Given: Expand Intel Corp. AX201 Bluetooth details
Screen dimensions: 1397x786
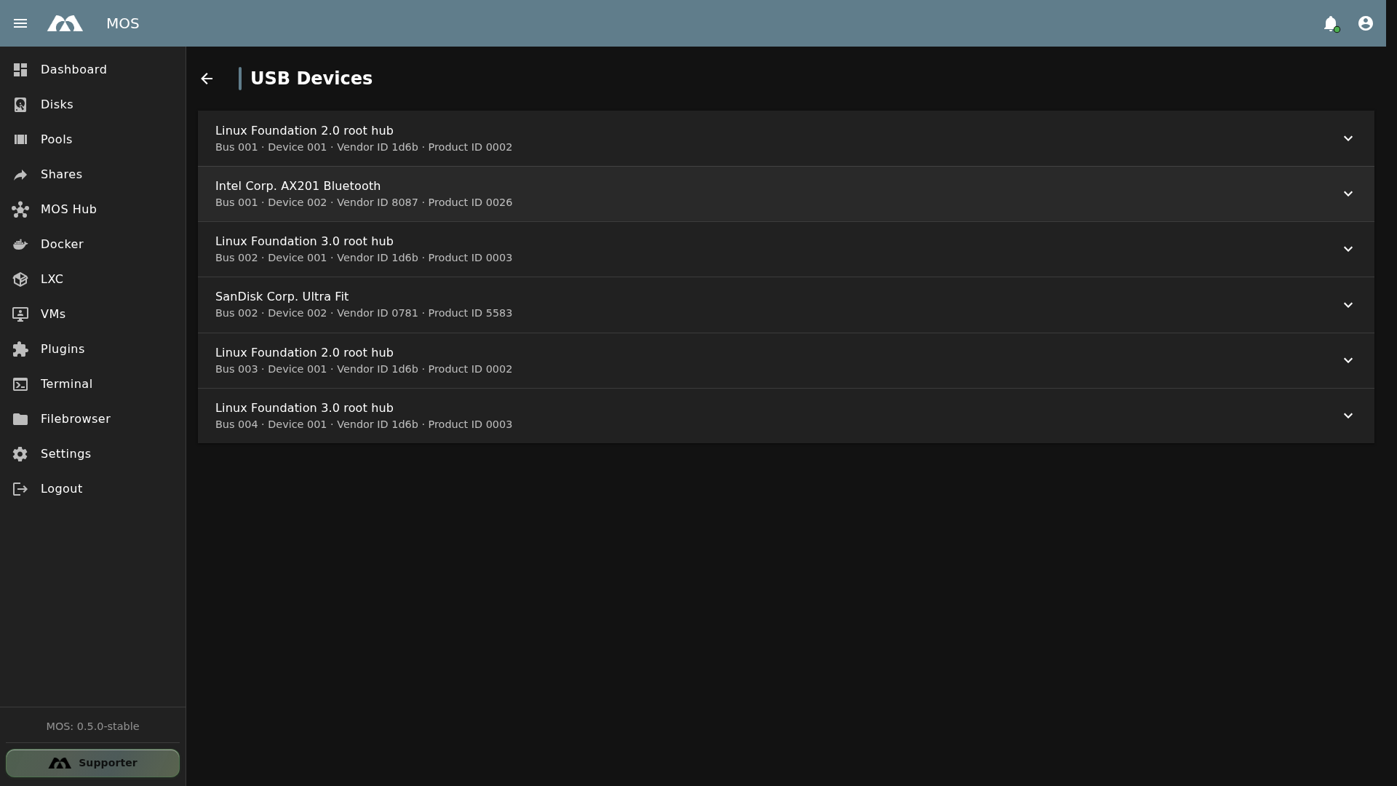Looking at the screenshot, I should (x=786, y=194).
